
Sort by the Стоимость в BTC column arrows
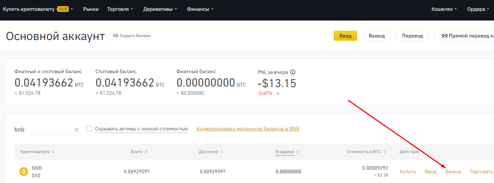coord(385,152)
